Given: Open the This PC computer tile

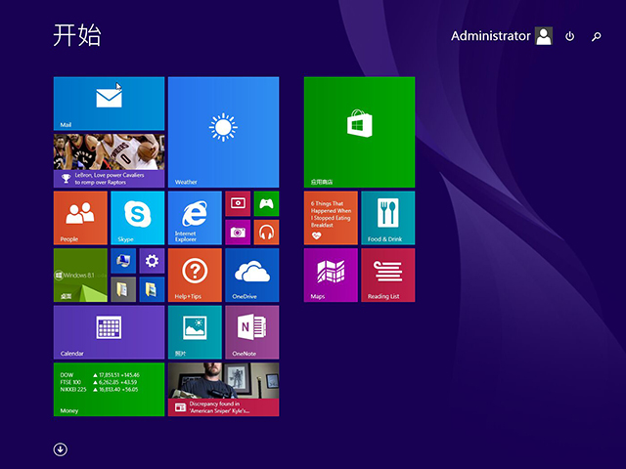Looking at the screenshot, I should (x=123, y=261).
